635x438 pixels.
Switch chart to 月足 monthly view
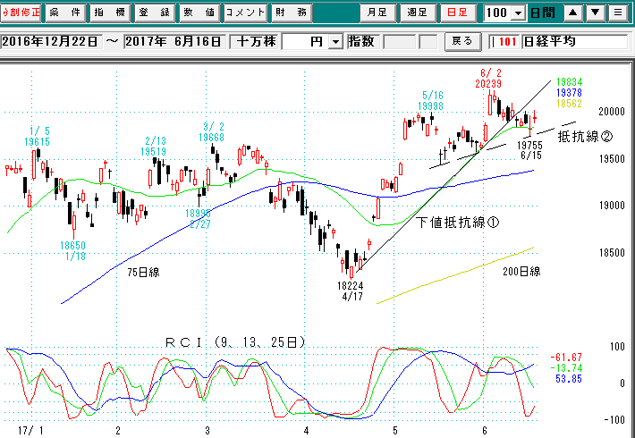coord(377,13)
